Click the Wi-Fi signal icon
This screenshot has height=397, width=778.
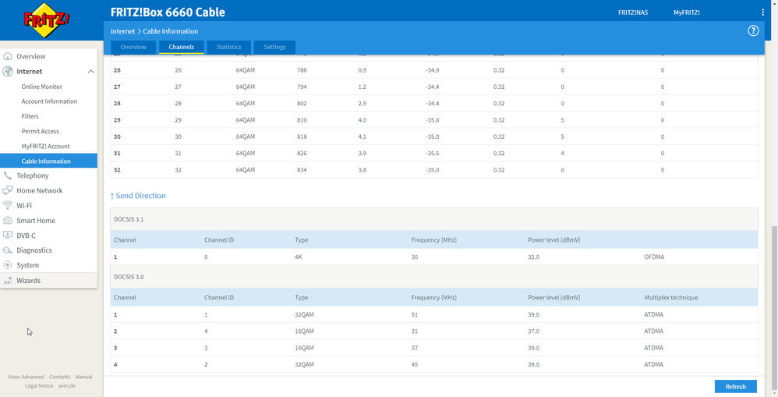[x=8, y=205]
